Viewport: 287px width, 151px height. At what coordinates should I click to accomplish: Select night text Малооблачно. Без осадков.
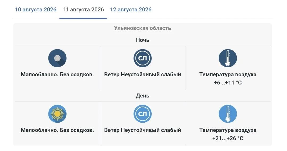57,74
